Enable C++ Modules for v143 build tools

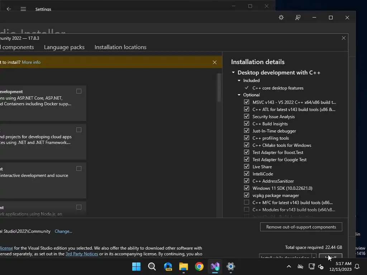(247, 209)
